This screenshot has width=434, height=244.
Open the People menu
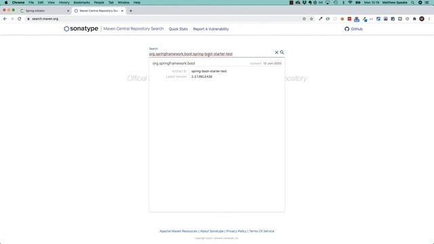[99, 3]
